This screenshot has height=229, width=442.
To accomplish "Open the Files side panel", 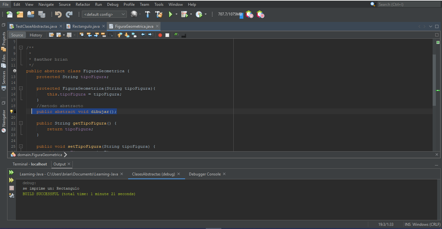I will pyautogui.click(x=4, y=61).
